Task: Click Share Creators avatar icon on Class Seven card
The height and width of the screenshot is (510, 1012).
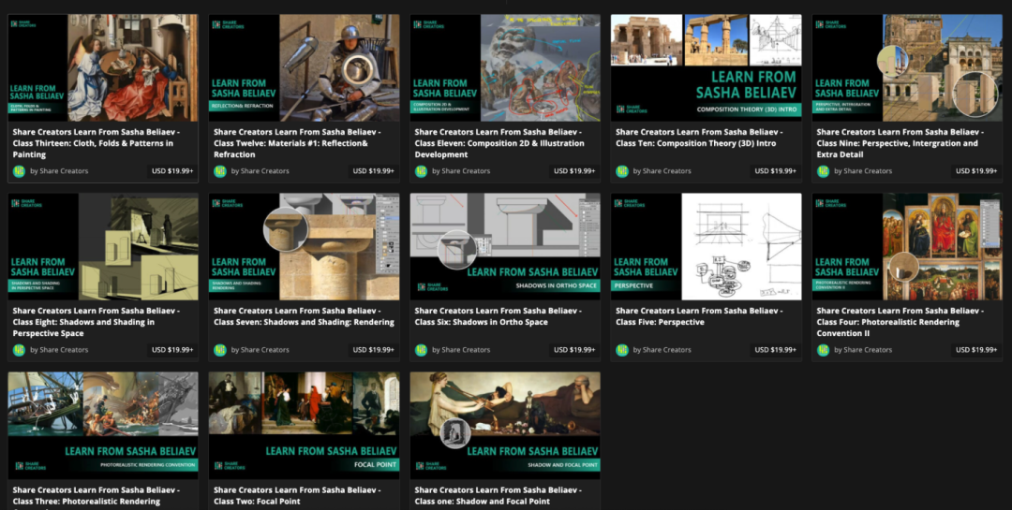Action: pyautogui.click(x=220, y=350)
